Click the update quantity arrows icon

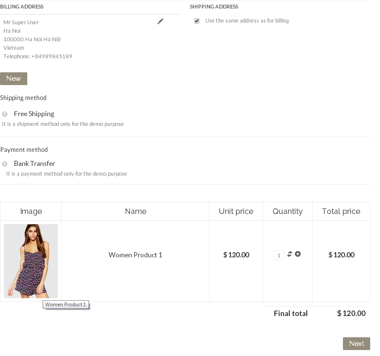point(290,254)
